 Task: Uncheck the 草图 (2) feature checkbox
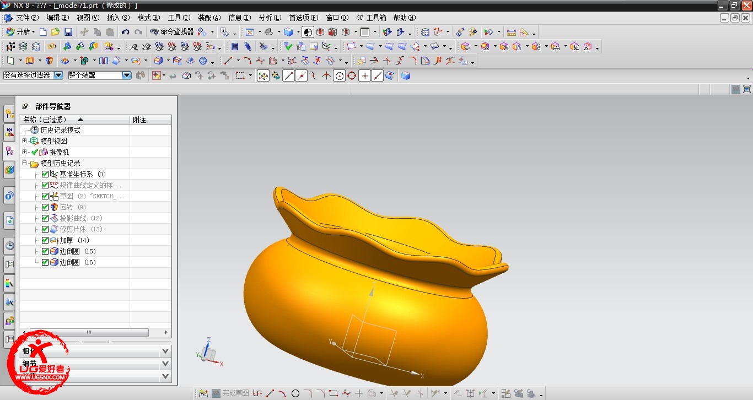point(45,196)
